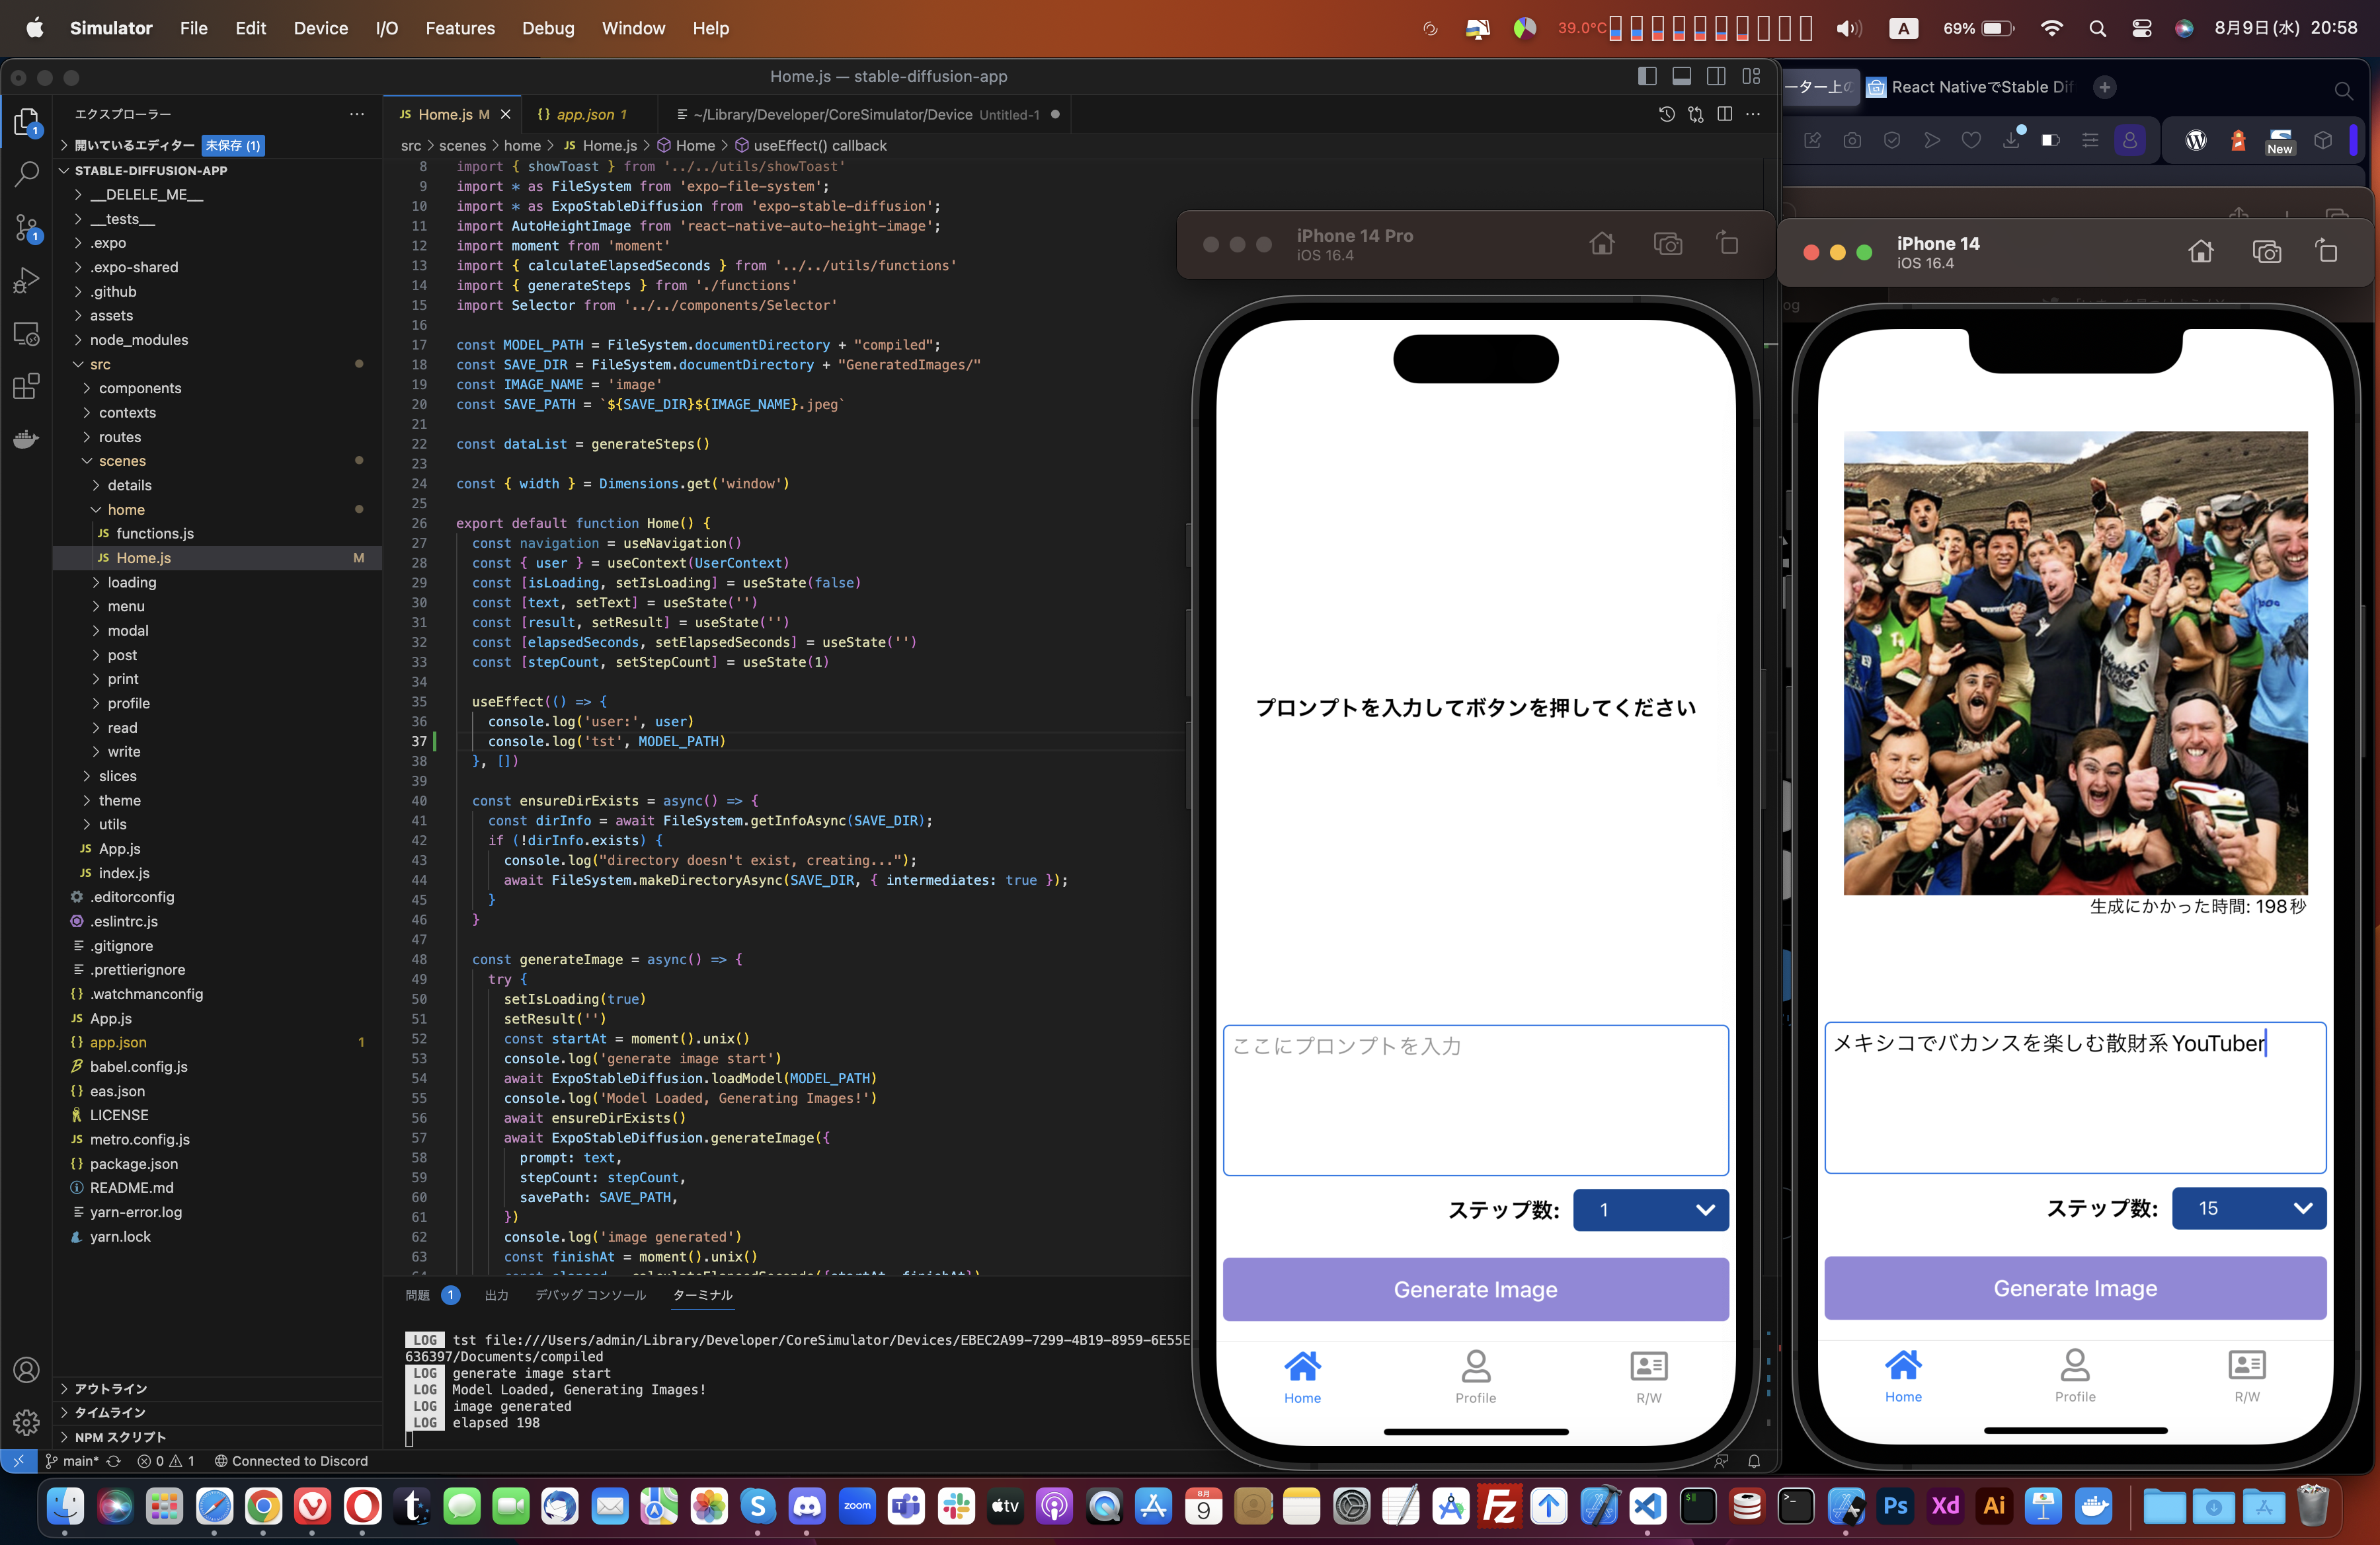Expand the アウトライン section
Viewport: 2380px width, 1545px height.
coord(111,1388)
